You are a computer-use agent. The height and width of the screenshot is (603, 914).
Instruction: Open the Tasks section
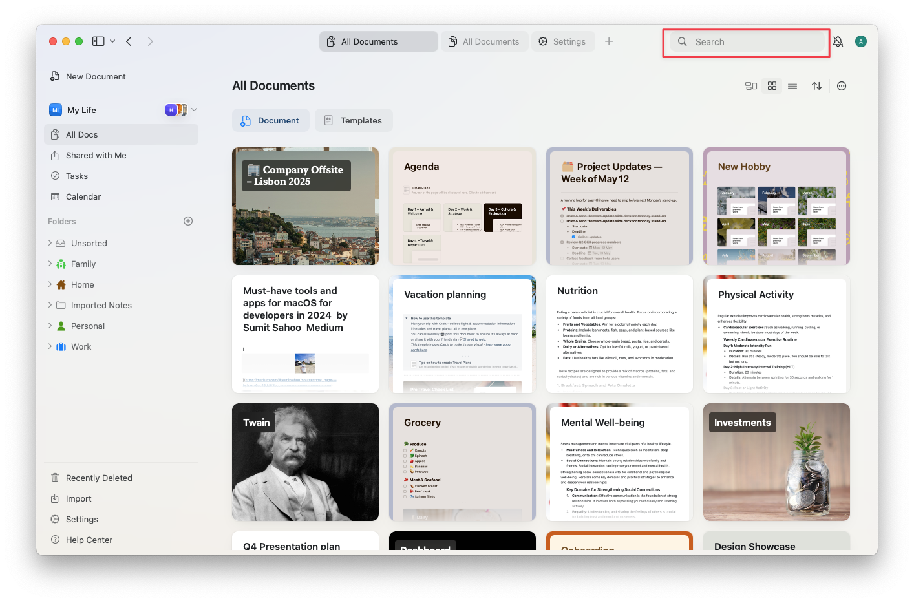[x=122, y=176]
